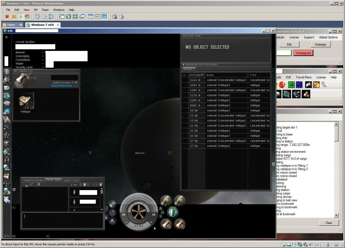Open the Snapshot Manager wrench-clock icon
The image size is (345, 248).
pos(51,17)
